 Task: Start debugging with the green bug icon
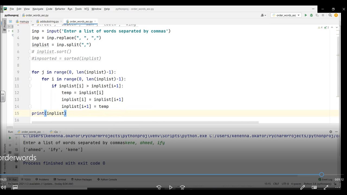coord(311,15)
